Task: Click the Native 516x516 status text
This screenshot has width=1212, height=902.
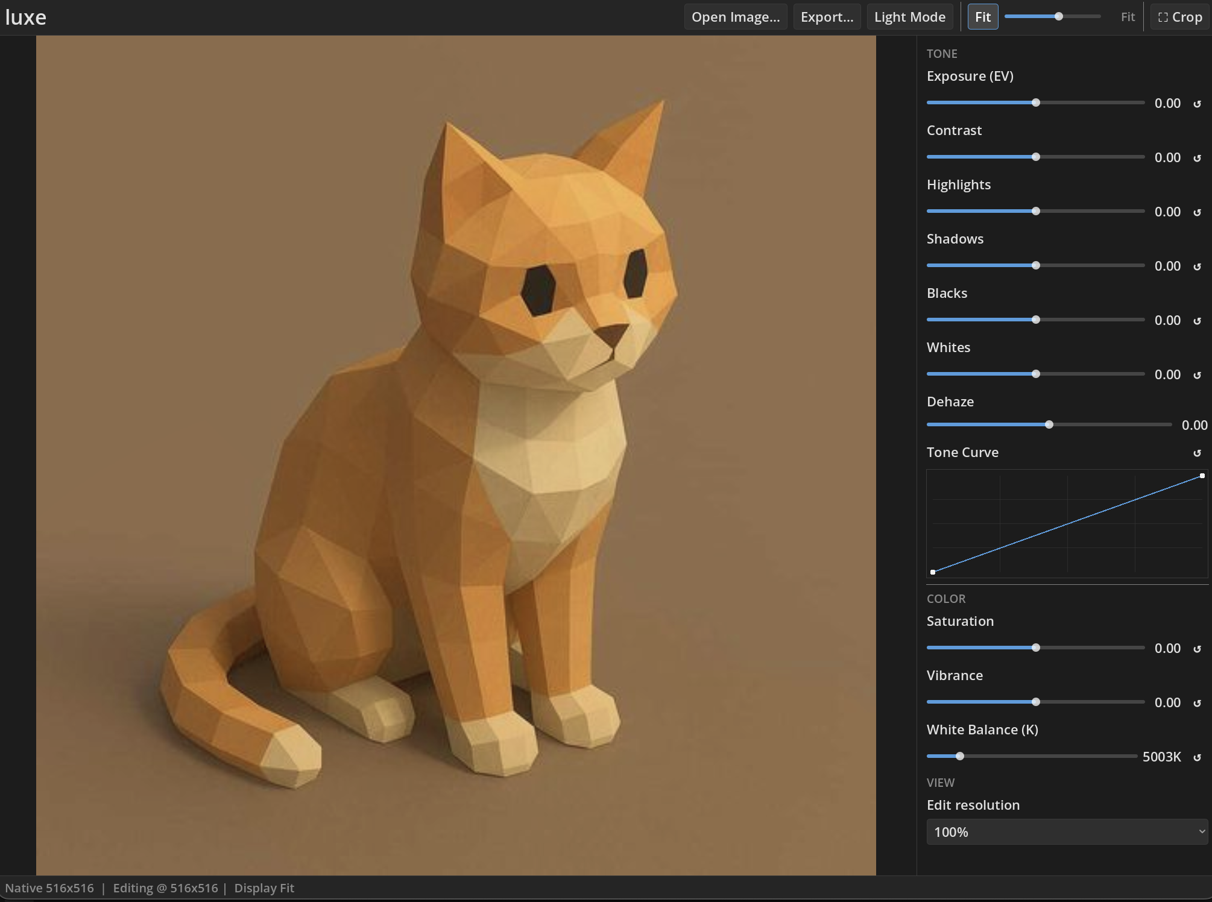Action: (49, 888)
